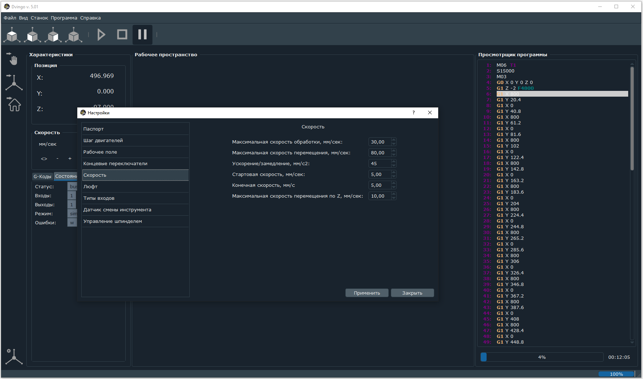Screen dimensions: 643x379
Task: Start the program with the Play button
Action: pyautogui.click(x=102, y=35)
